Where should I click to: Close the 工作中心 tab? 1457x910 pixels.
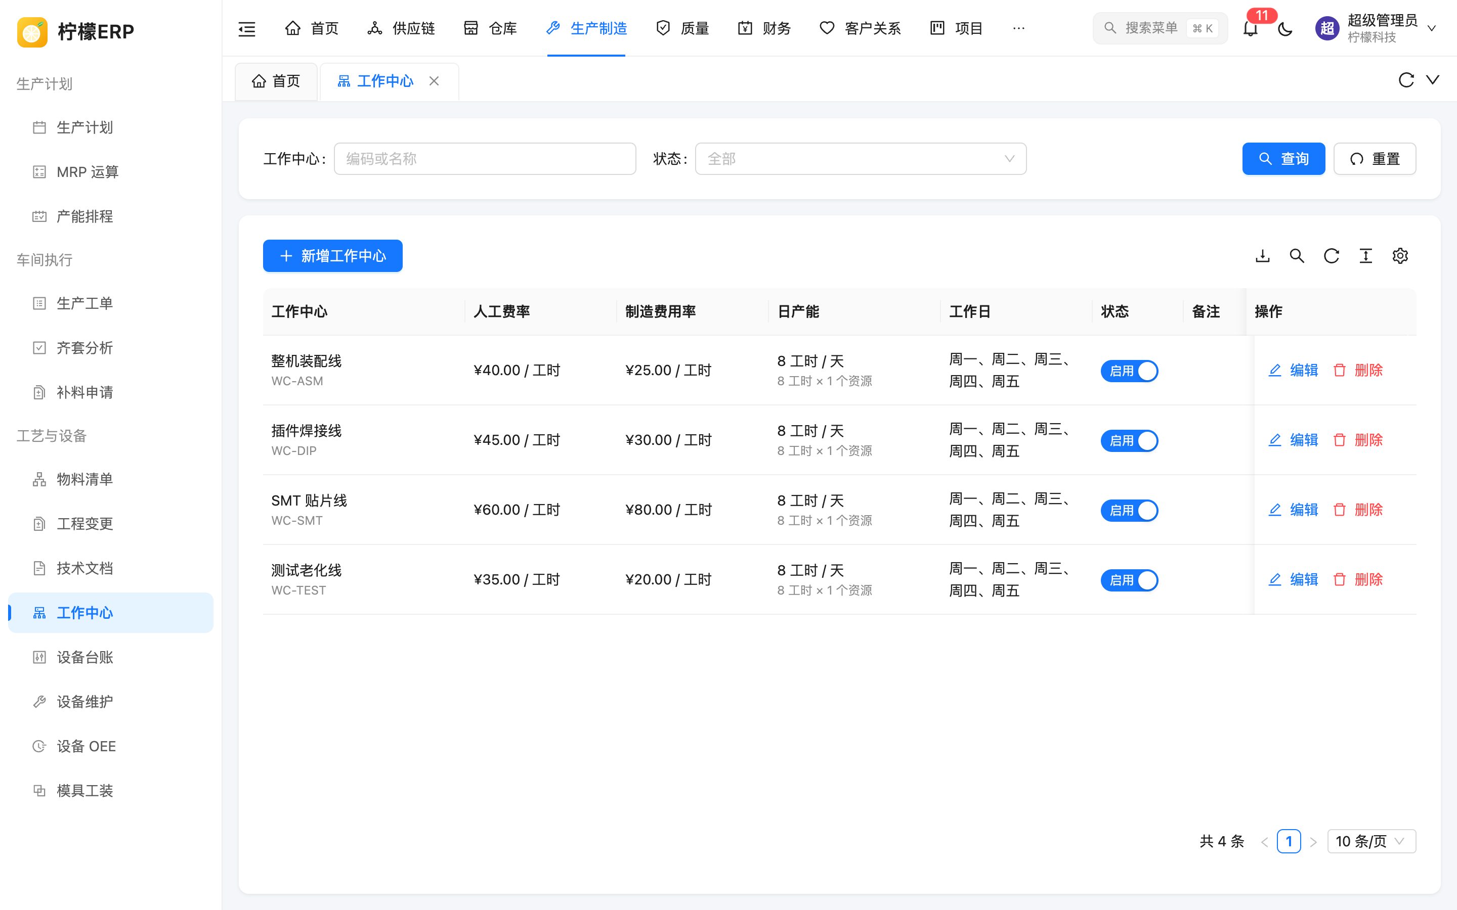[x=434, y=81]
